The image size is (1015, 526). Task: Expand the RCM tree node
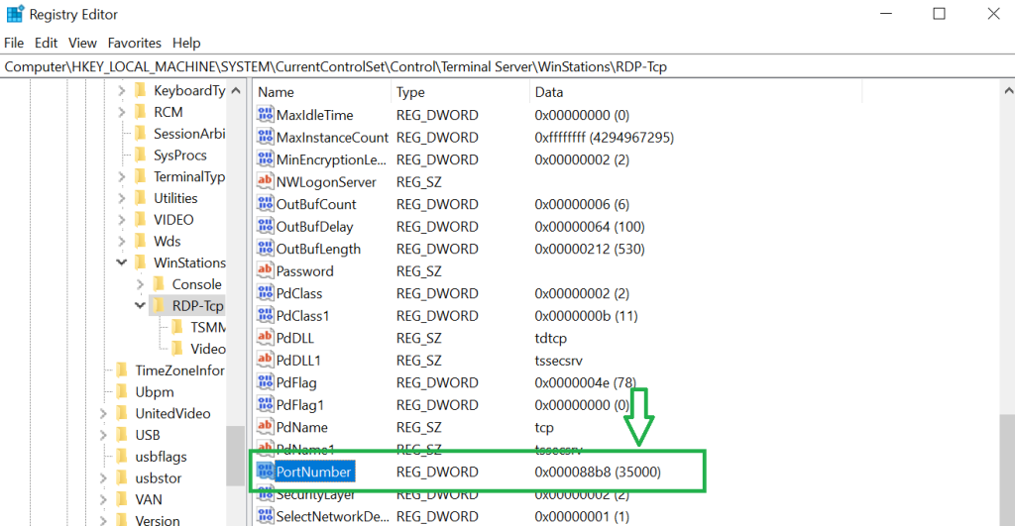coord(122,113)
